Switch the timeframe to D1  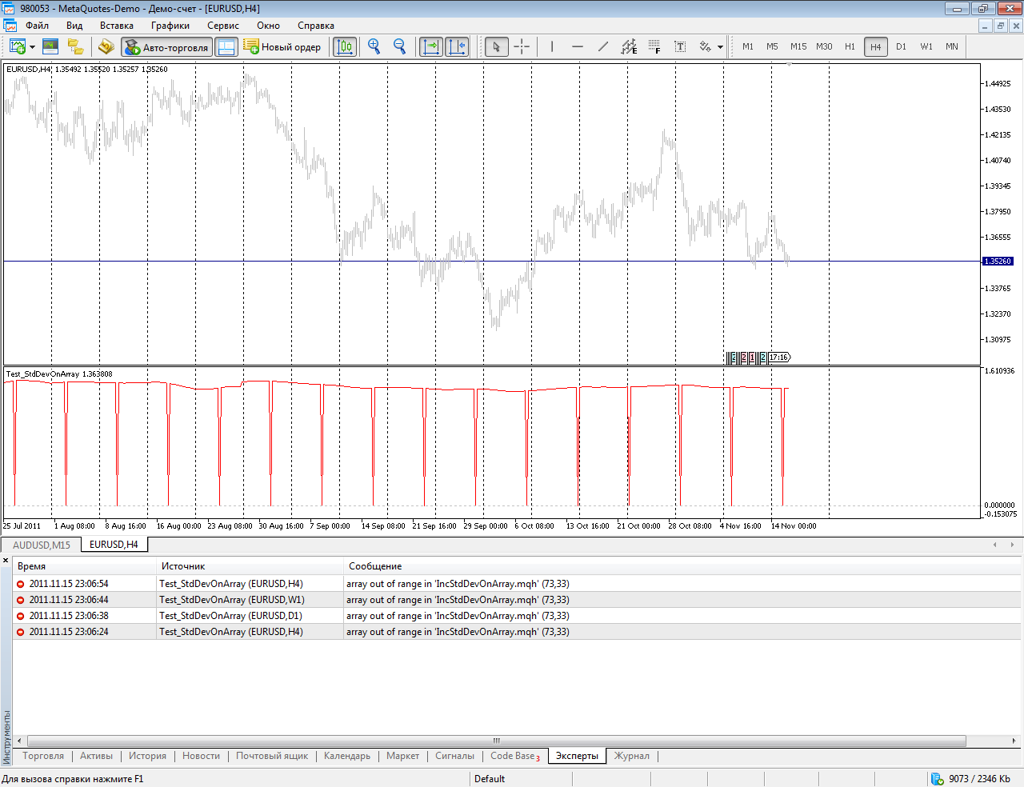pos(901,46)
